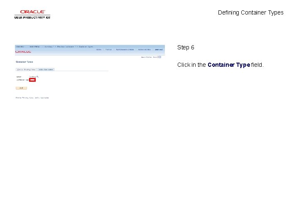Click the Help link
299x224 pixels.
tap(155, 57)
